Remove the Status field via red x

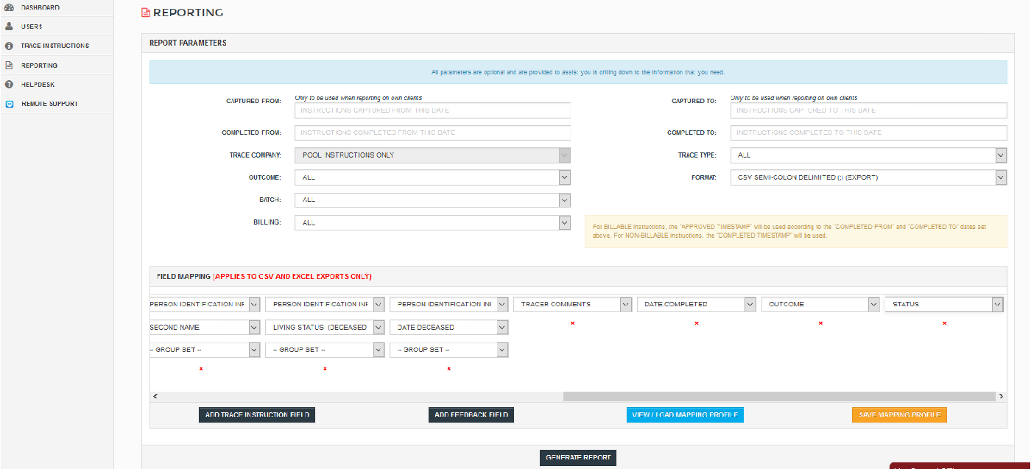(944, 323)
